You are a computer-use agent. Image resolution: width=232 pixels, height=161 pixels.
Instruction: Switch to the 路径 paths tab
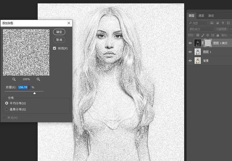coord(211,16)
